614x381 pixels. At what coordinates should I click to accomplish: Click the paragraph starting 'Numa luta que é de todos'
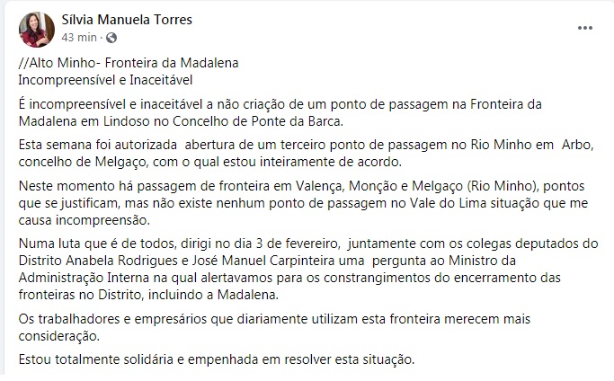[308, 269]
